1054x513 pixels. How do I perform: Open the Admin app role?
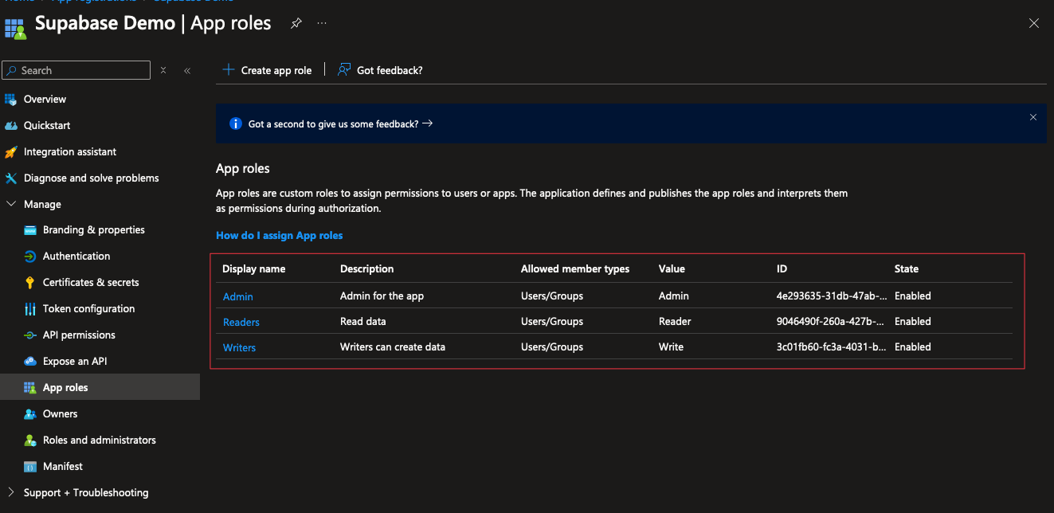coord(238,296)
